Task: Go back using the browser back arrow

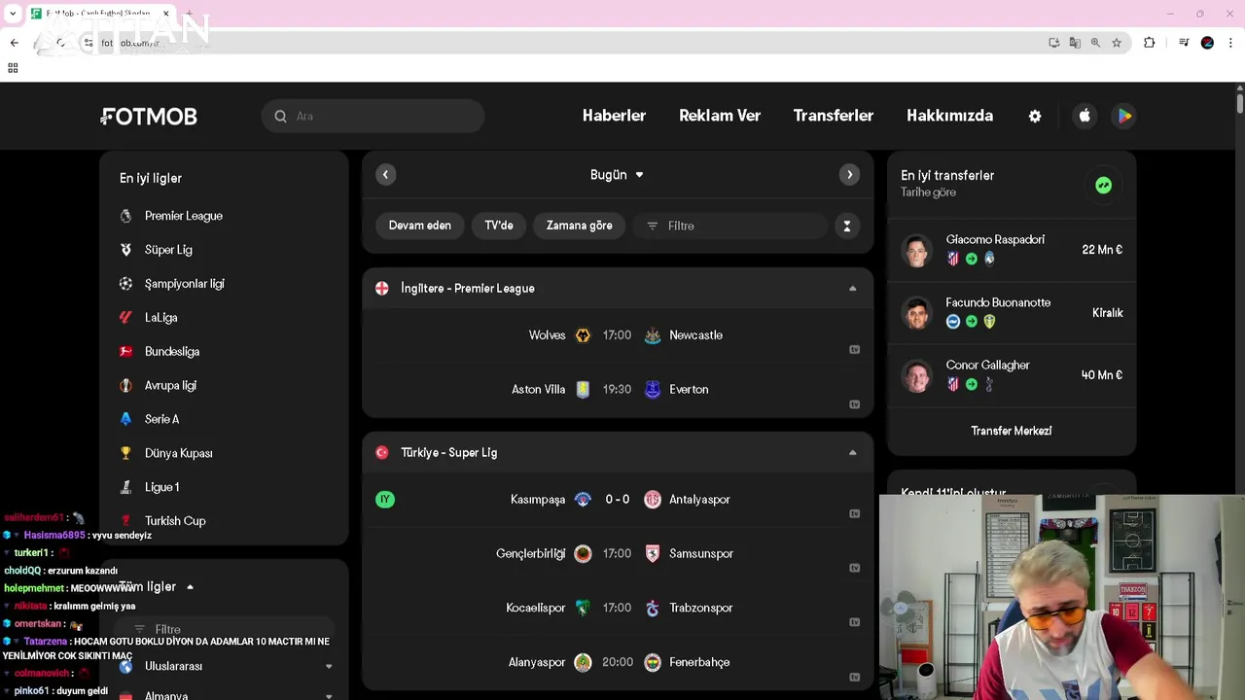Action: [15, 43]
